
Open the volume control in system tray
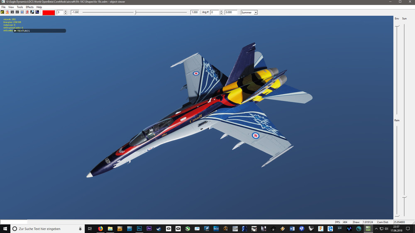[386, 229]
